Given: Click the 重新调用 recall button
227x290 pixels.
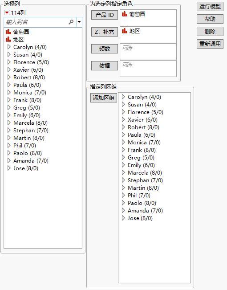Looking at the screenshot, I should pyautogui.click(x=210, y=44).
